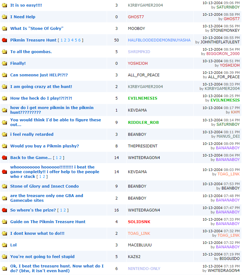Screen dimensions: 243x275
Task: Click the folder icon beside I Need Help
Action: coord(4,17)
